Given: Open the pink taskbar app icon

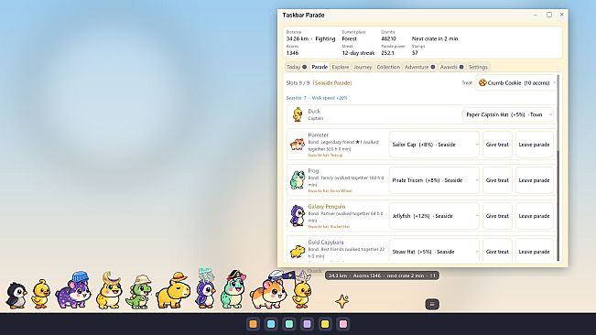Looking at the screenshot, I should pyautogui.click(x=342, y=324).
